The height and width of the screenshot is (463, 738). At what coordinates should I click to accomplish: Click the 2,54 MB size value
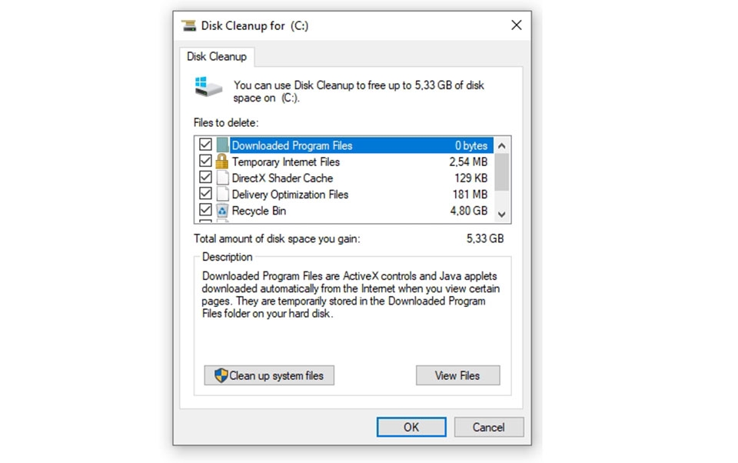click(468, 162)
